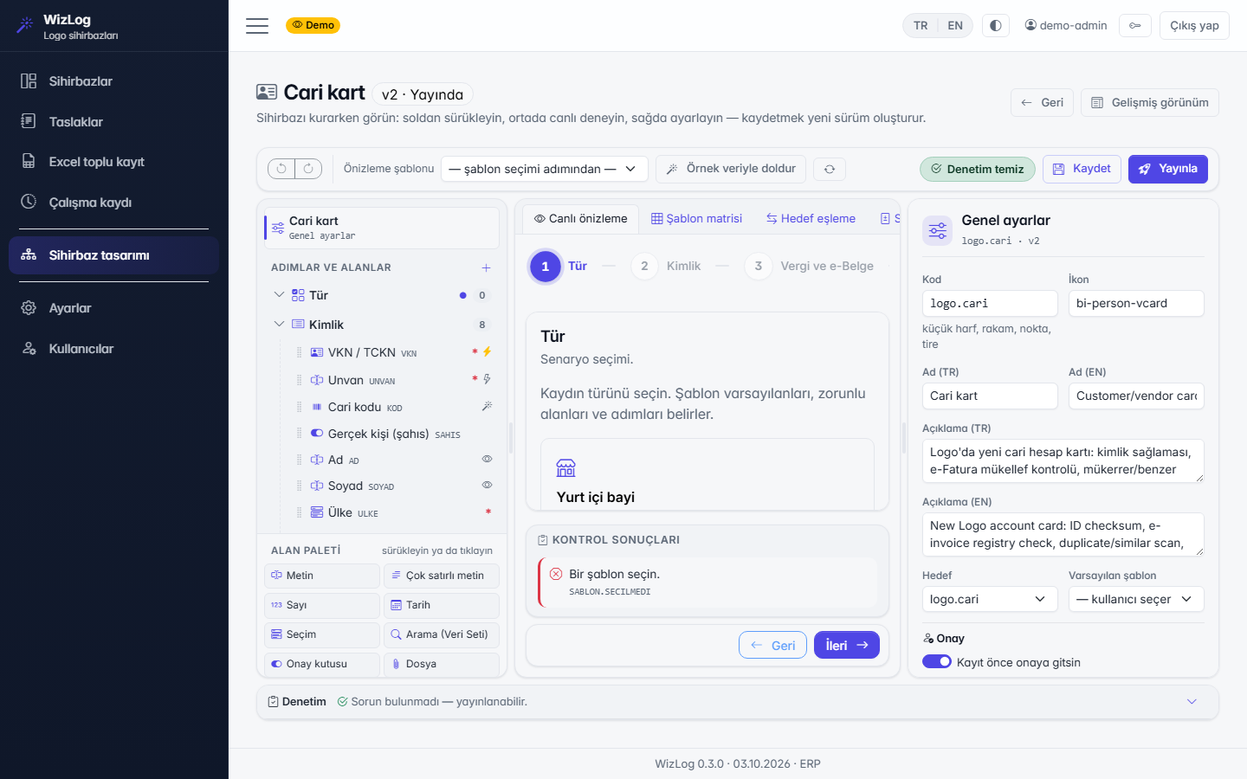This screenshot has width=1247, height=779.
Task: Add a step with the plus icon
Action: 486,267
